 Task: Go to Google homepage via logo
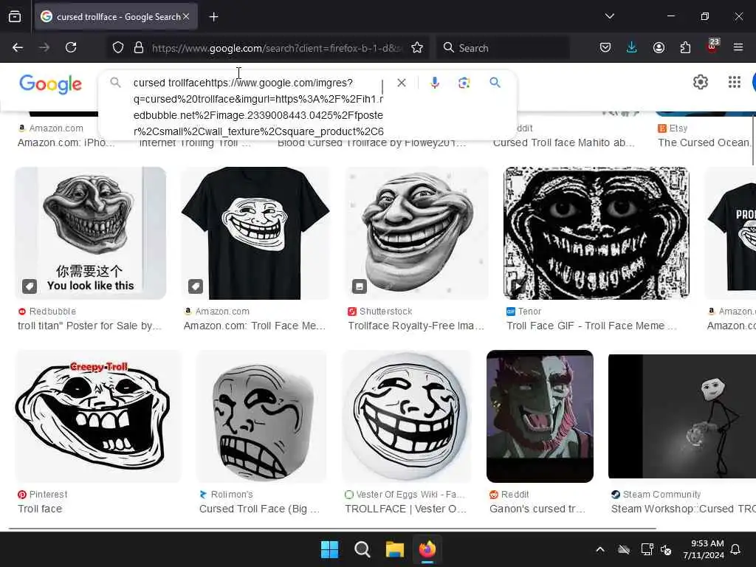coord(51,84)
